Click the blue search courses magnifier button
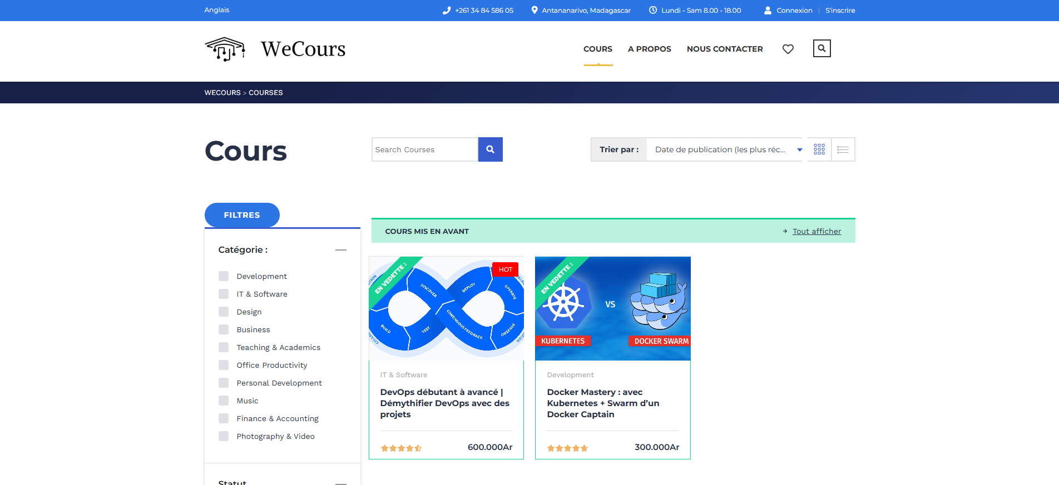The height and width of the screenshot is (485, 1059). tap(490, 149)
